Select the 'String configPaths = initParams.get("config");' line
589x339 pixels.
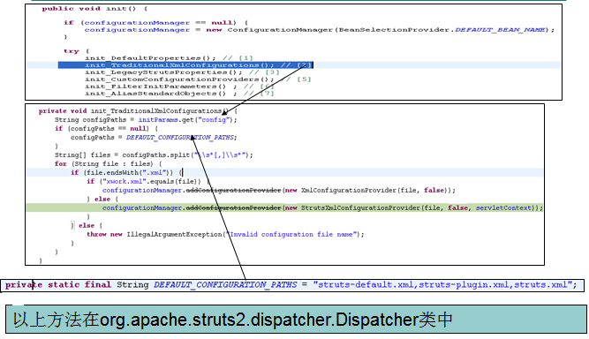coord(146,120)
